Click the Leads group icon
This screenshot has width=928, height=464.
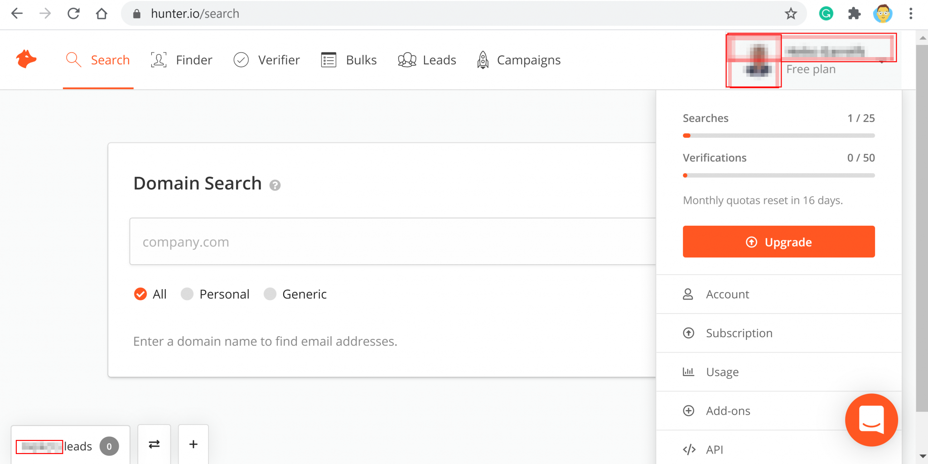click(x=406, y=59)
